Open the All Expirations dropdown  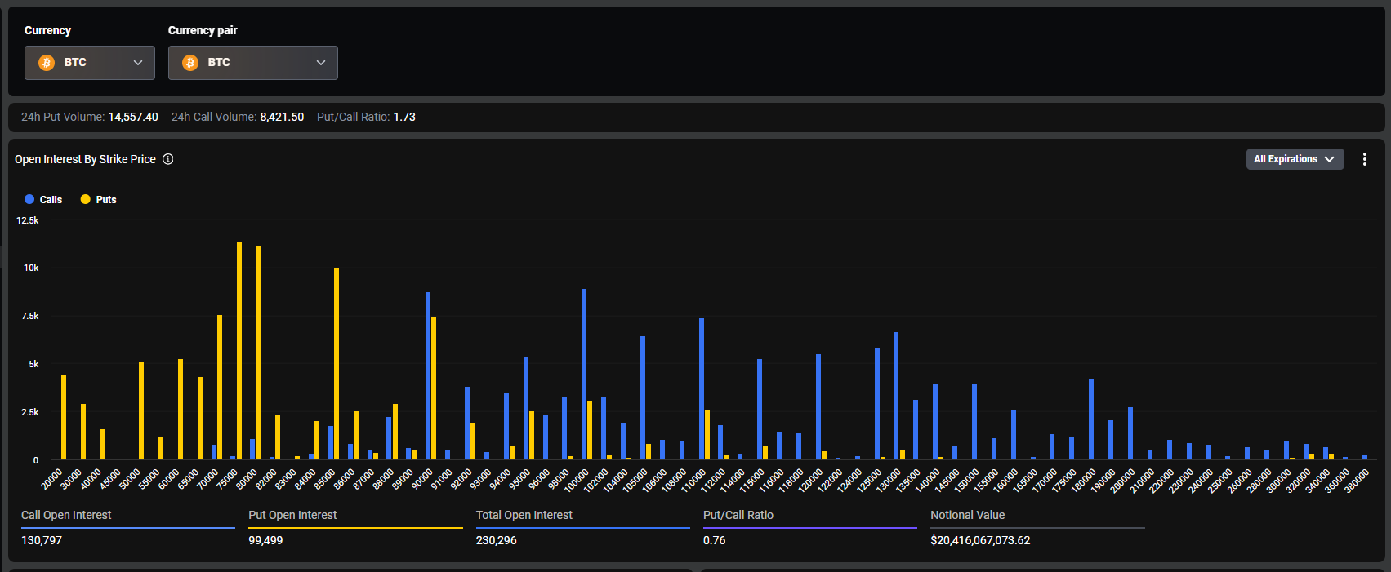1294,159
